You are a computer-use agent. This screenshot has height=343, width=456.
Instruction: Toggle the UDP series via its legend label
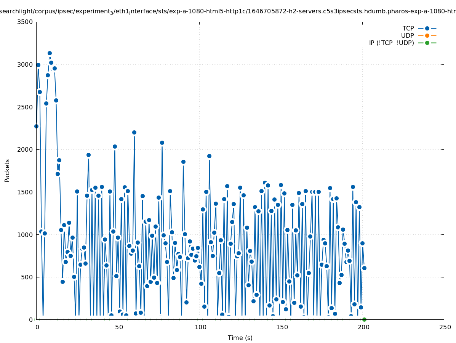tap(407, 35)
